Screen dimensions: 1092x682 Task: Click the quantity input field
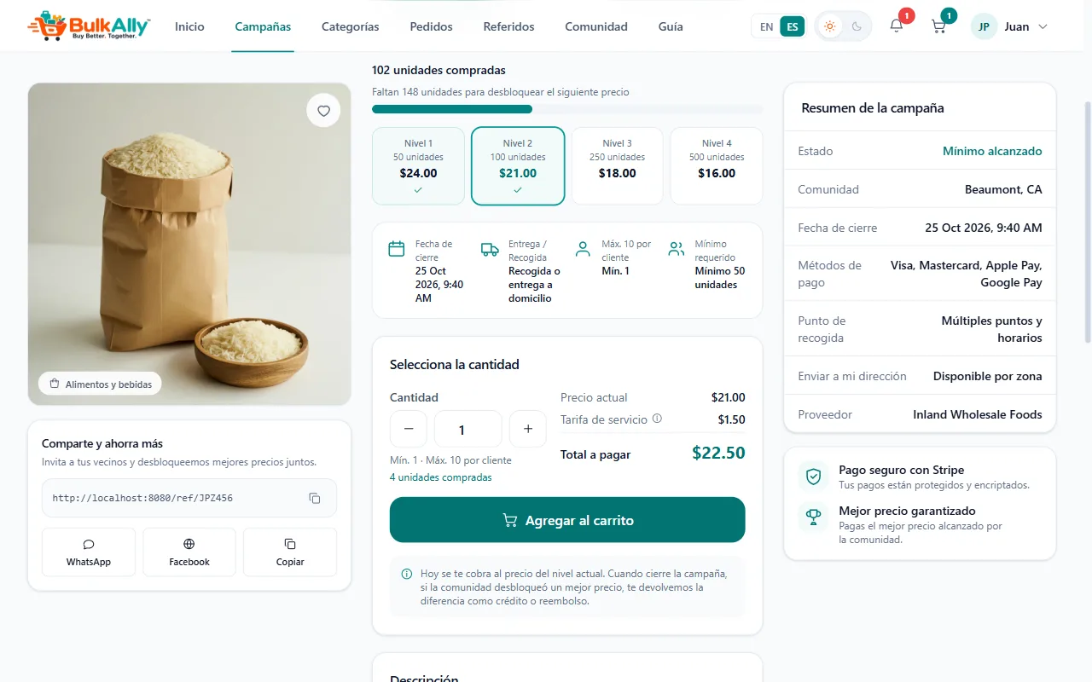tap(468, 429)
